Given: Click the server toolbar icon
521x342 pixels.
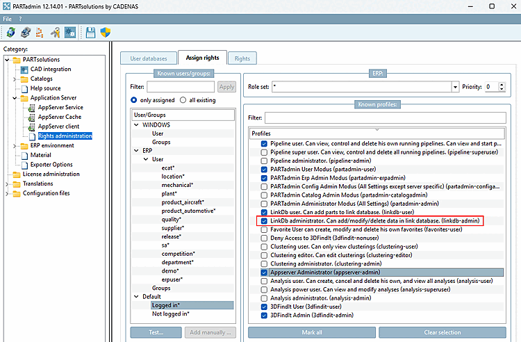Looking at the screenshot, I should pyautogui.click(x=26, y=33).
